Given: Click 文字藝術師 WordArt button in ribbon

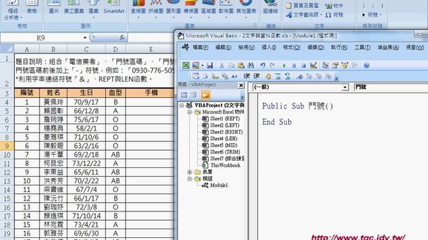Looking at the screenshot, I should 304,15.
